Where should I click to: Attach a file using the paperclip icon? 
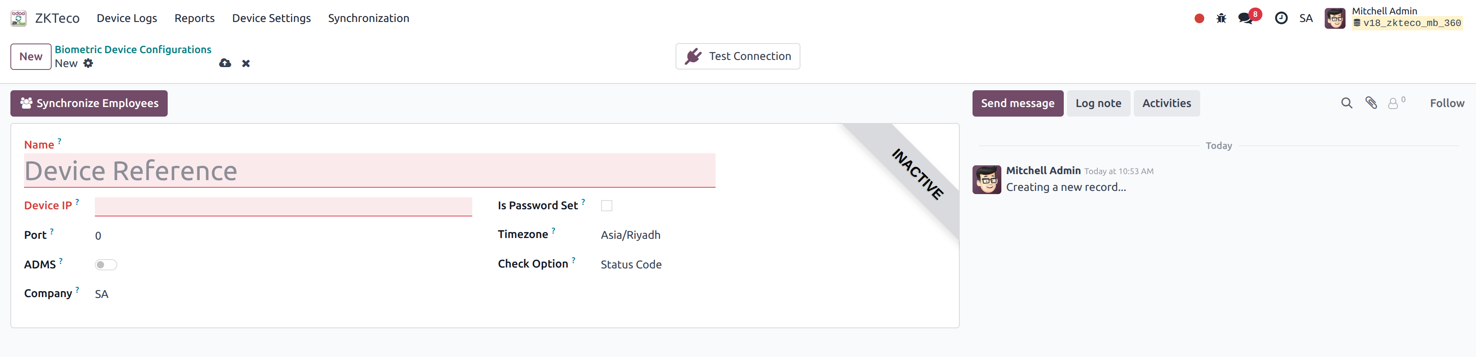pos(1371,103)
